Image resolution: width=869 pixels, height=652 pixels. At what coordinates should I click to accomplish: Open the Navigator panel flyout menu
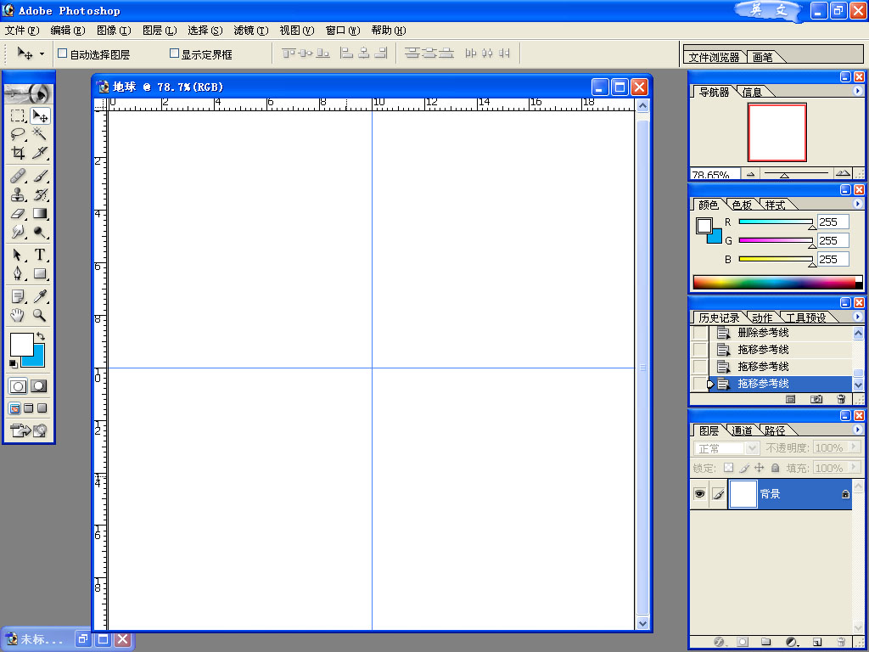pos(858,90)
